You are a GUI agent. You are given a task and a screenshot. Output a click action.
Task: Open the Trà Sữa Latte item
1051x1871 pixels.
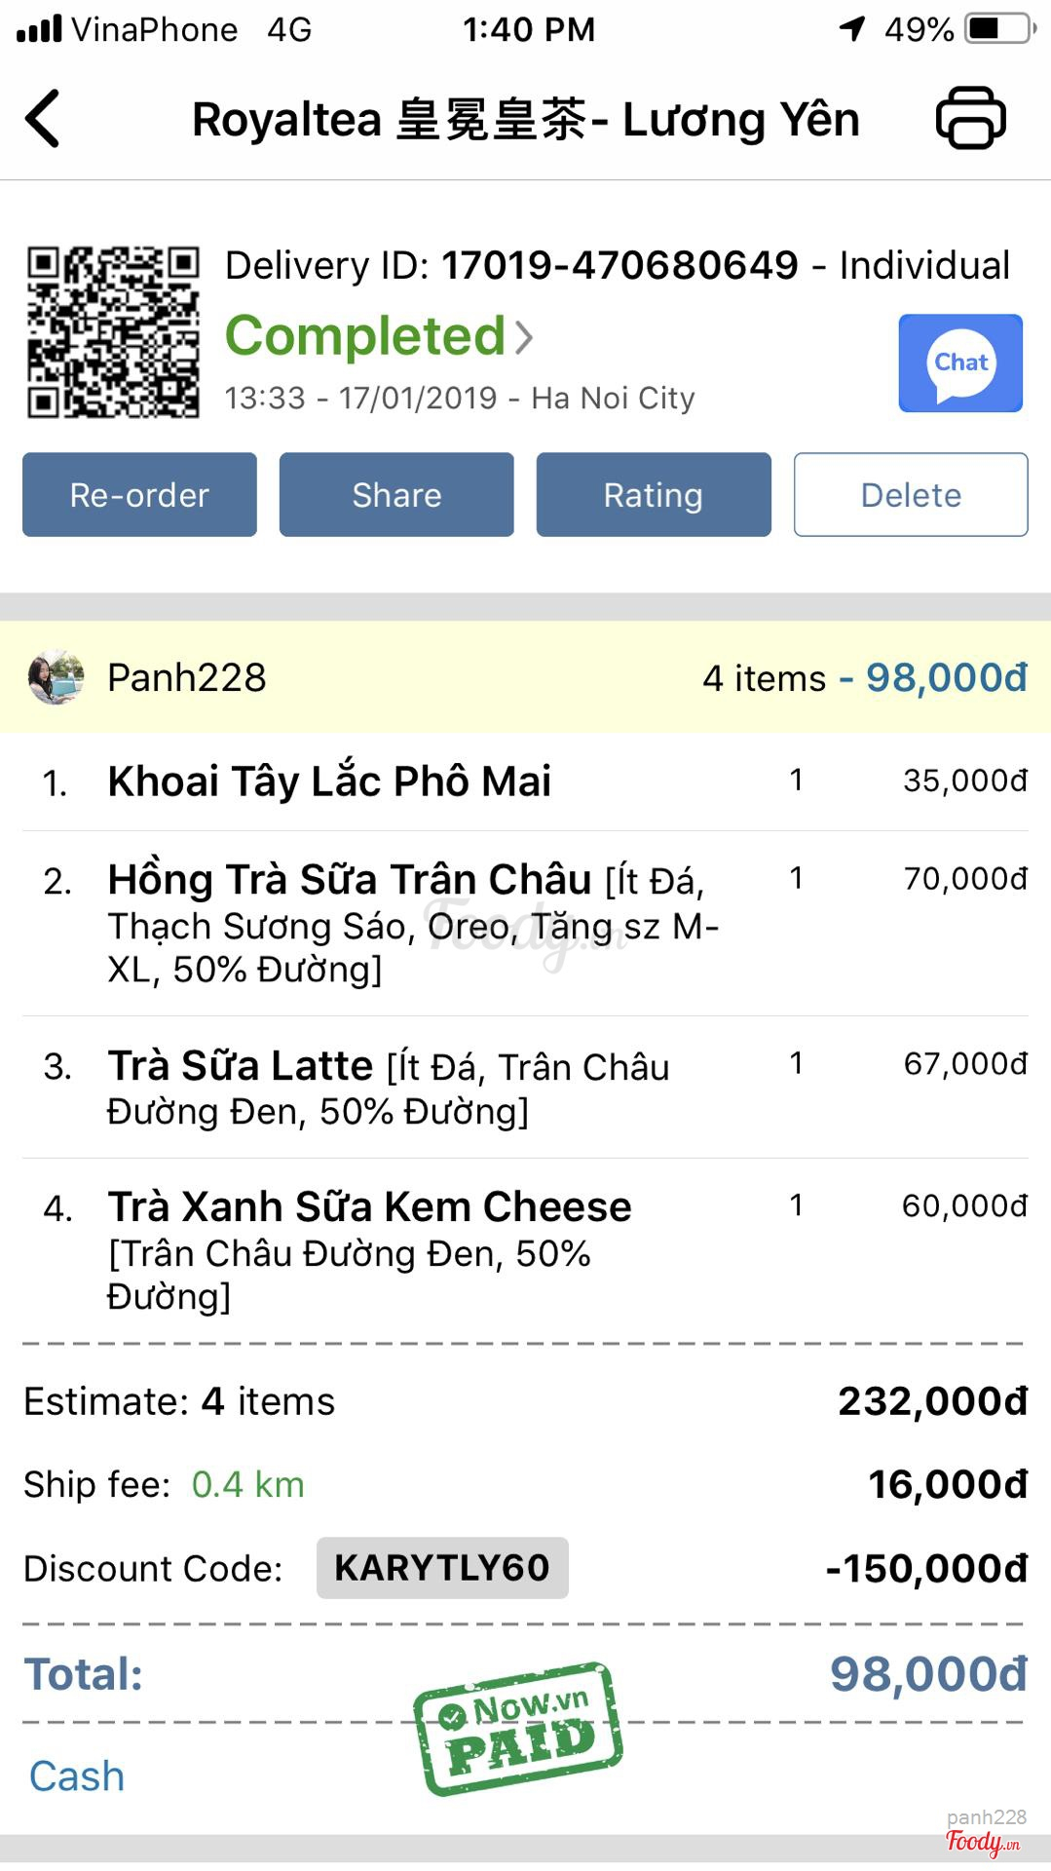(x=240, y=1066)
